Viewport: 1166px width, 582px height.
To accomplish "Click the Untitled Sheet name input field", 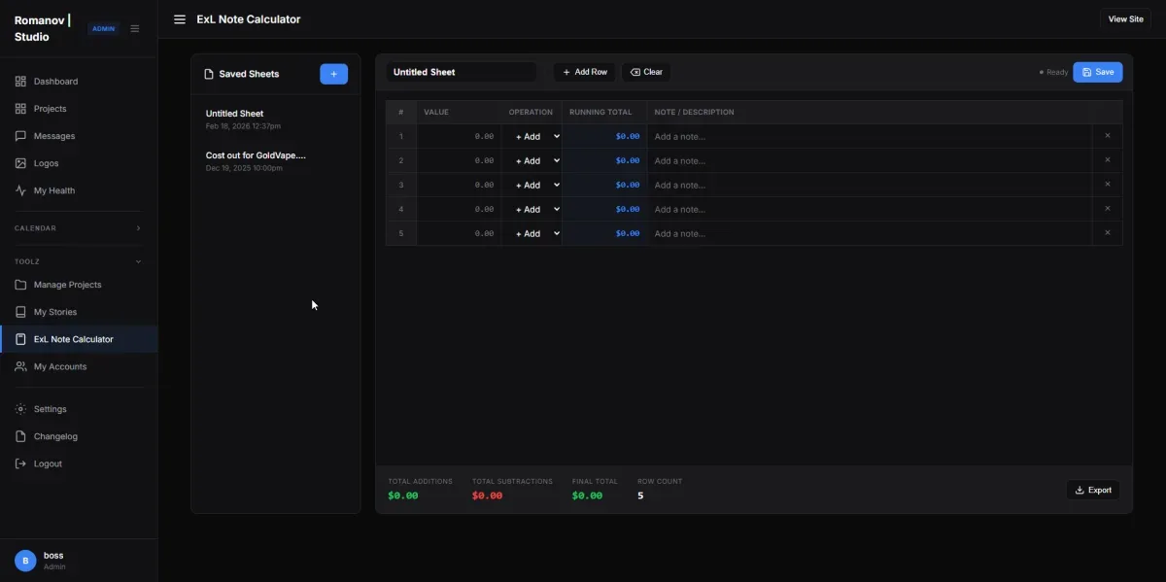I will tap(462, 71).
